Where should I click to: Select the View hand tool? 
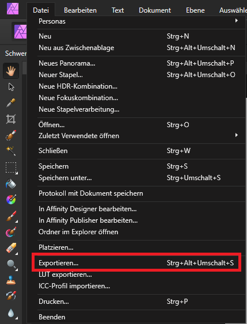[11, 71]
